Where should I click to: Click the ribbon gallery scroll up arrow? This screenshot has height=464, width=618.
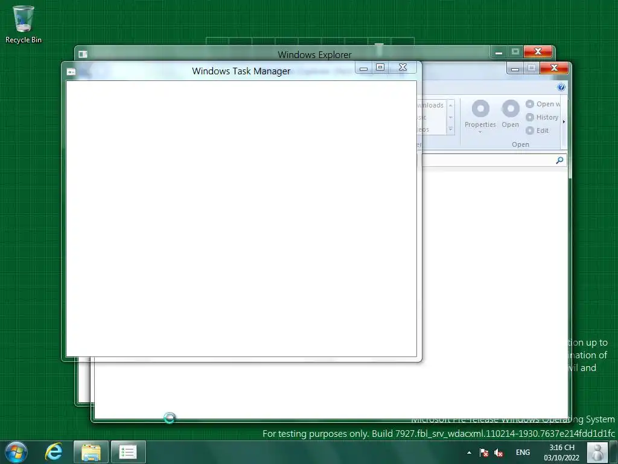450,105
